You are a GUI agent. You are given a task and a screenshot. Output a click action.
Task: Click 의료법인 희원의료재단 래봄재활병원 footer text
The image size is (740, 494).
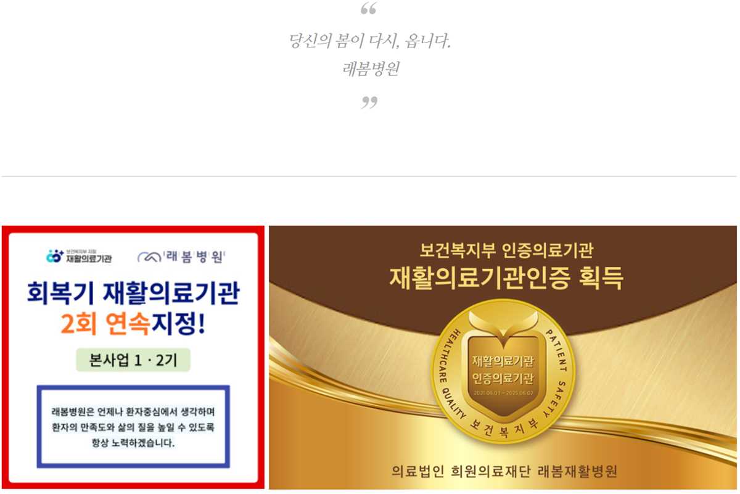tap(504, 472)
